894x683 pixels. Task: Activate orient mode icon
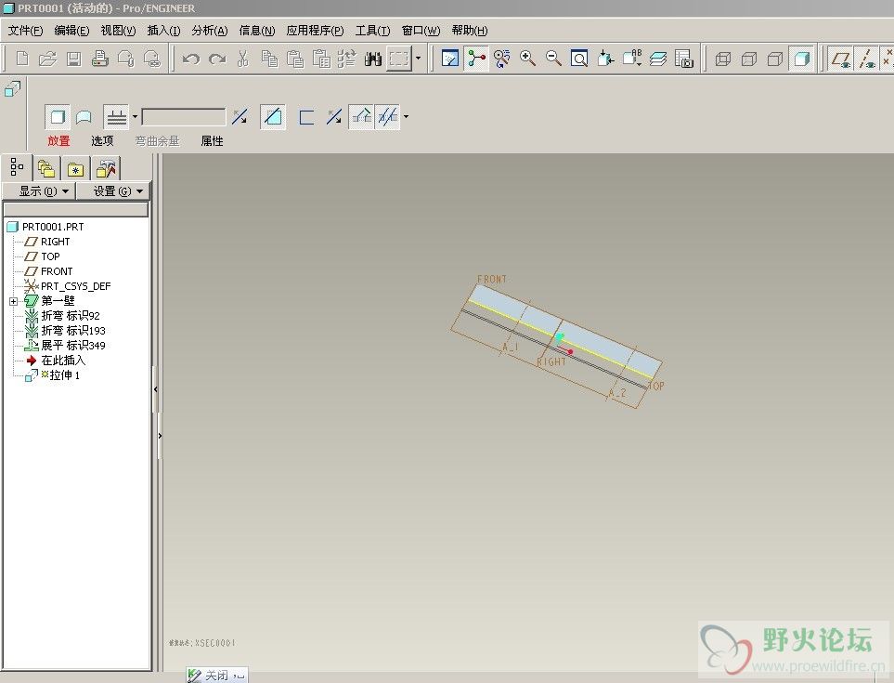[501, 59]
